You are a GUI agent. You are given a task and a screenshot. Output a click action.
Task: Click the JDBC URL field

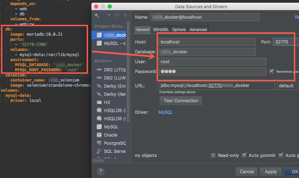(217, 86)
